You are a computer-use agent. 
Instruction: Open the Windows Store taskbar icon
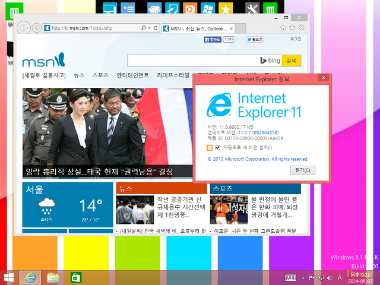(76, 278)
